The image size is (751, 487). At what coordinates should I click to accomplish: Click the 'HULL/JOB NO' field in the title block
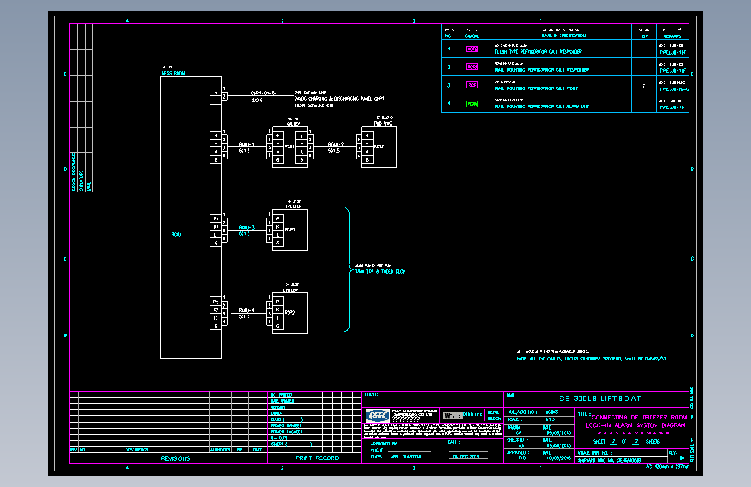tap(540, 412)
